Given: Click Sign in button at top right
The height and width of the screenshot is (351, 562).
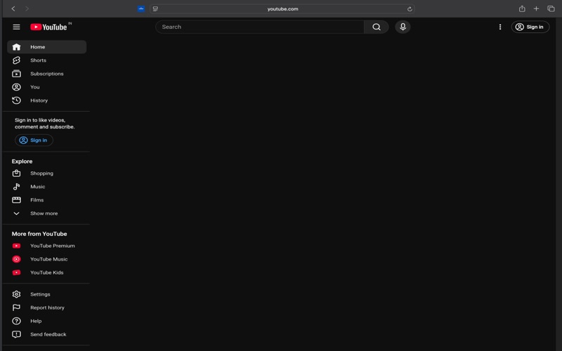Looking at the screenshot, I should 530,27.
